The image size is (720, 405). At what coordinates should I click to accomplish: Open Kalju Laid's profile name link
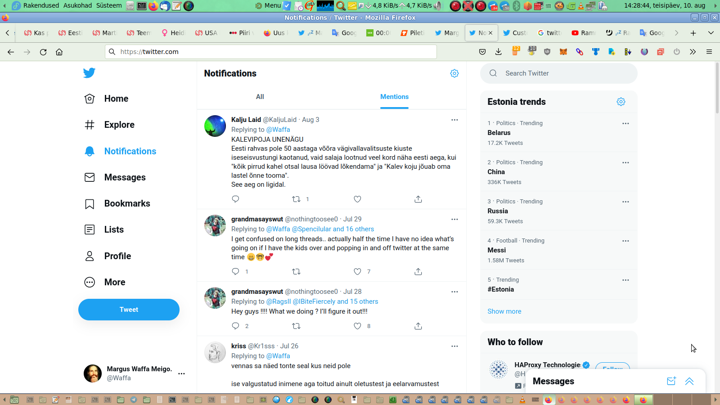(x=246, y=120)
